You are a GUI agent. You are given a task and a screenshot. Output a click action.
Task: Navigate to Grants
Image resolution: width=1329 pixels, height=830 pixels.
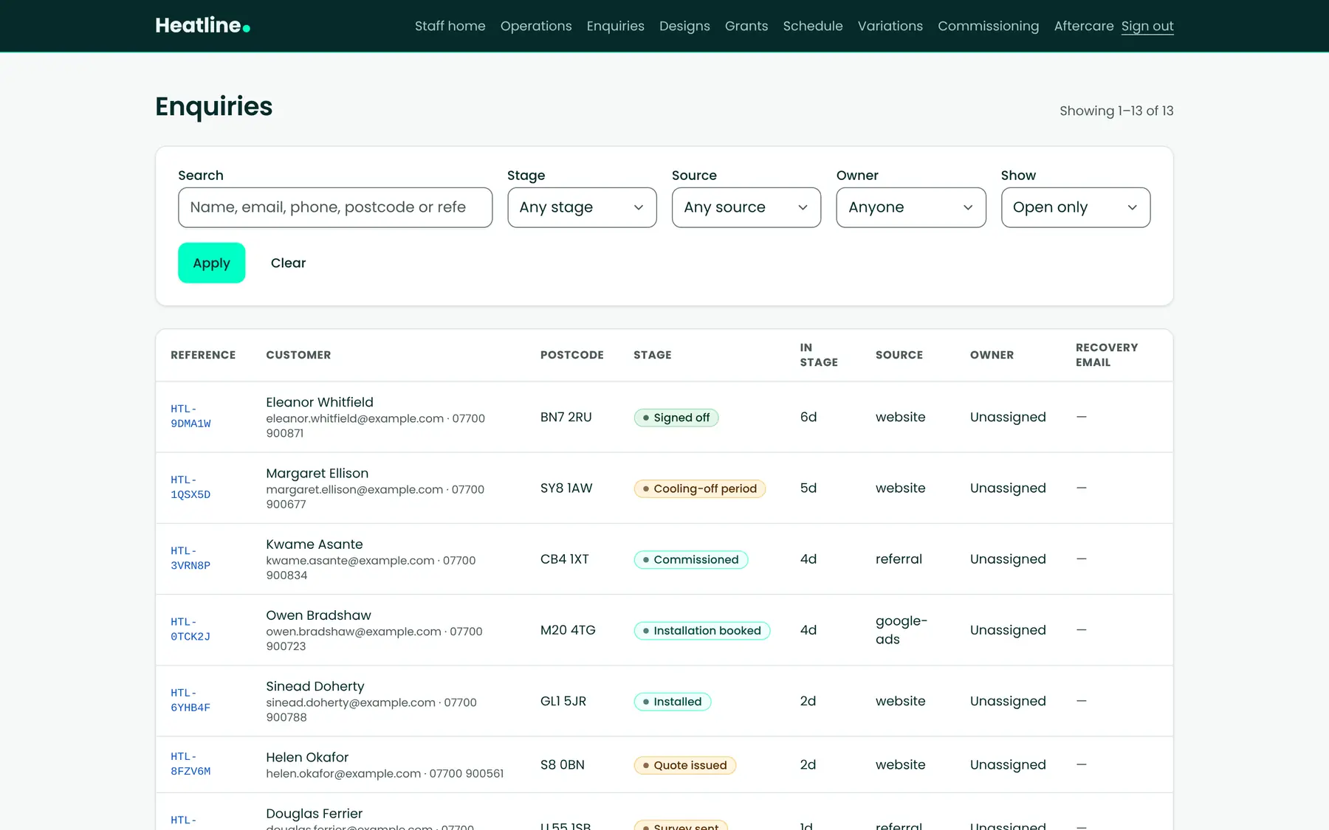click(x=746, y=26)
